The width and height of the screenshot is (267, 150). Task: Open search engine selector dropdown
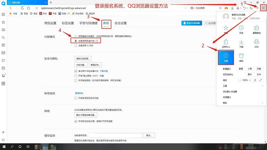(x=193, y=8)
